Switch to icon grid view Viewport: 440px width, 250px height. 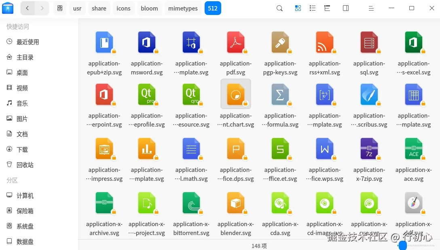(x=298, y=8)
